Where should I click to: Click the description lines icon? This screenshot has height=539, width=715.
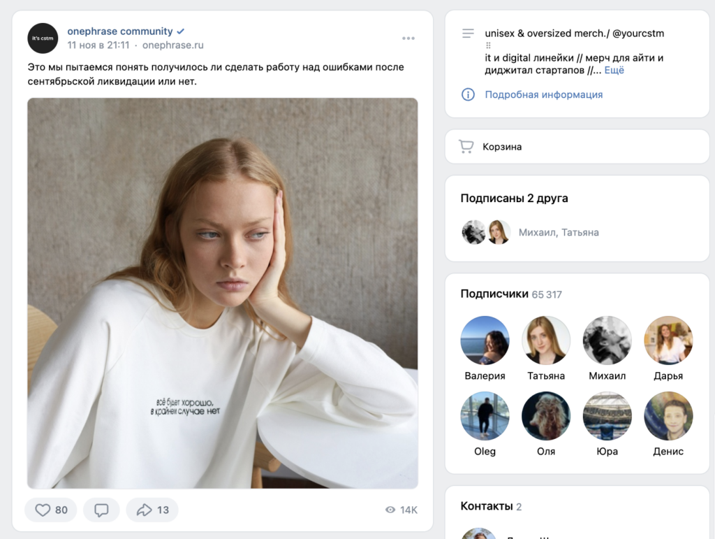coord(468,34)
